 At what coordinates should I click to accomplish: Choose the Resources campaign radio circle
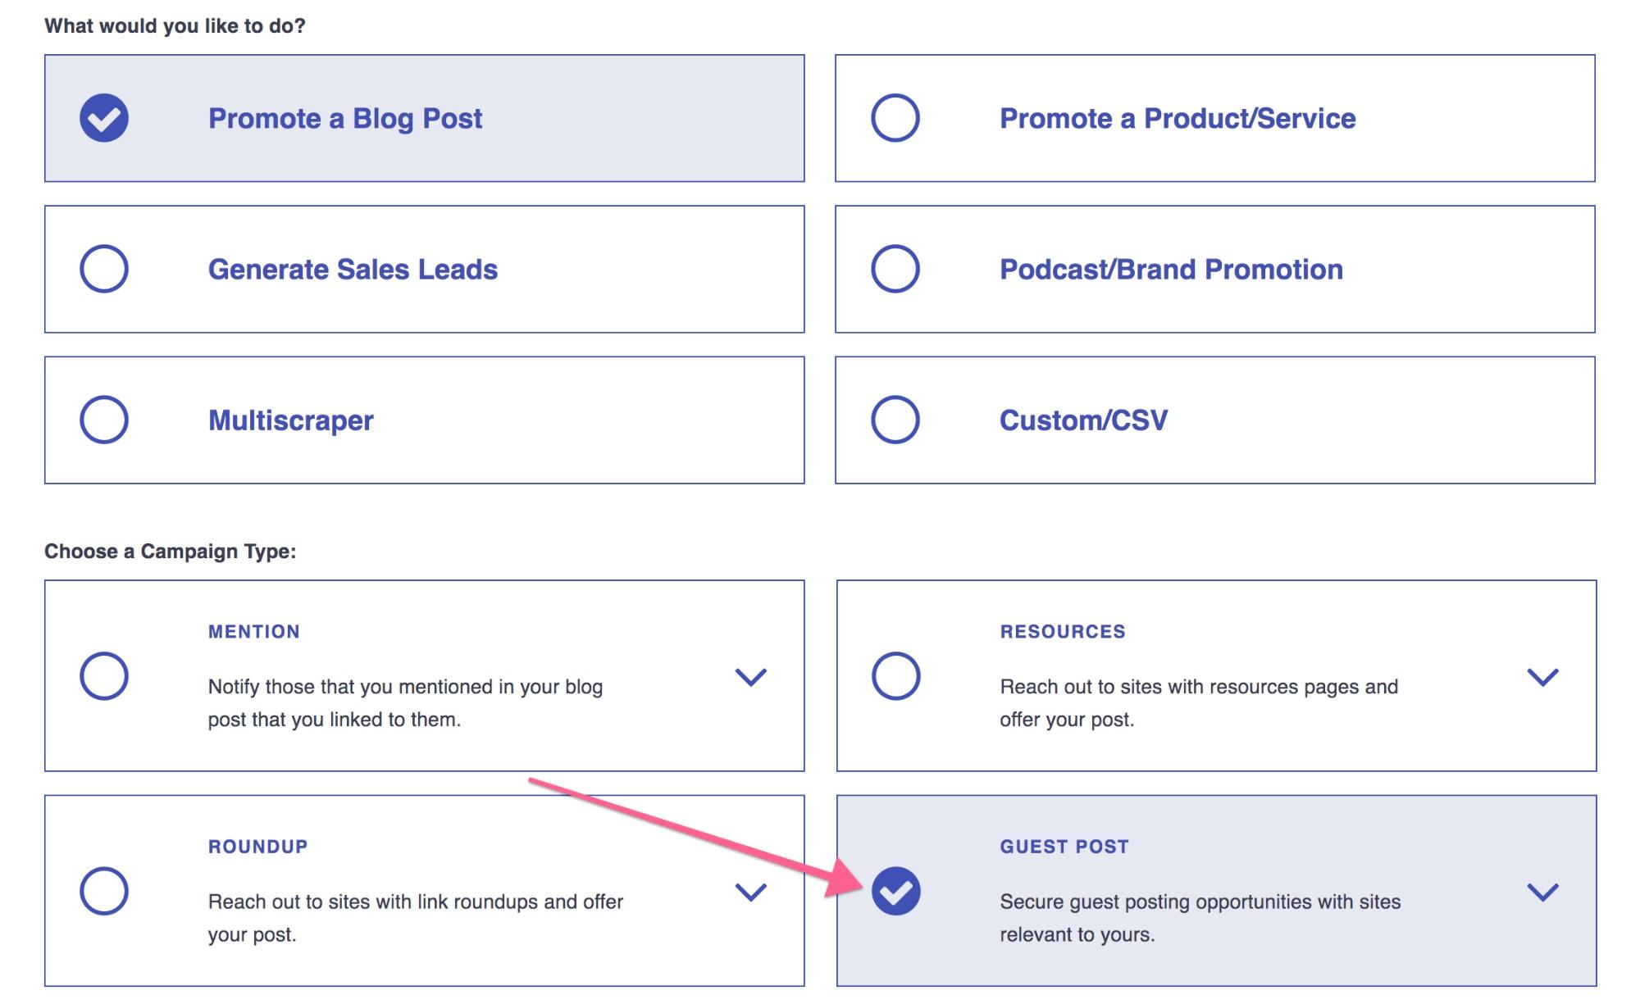895,676
